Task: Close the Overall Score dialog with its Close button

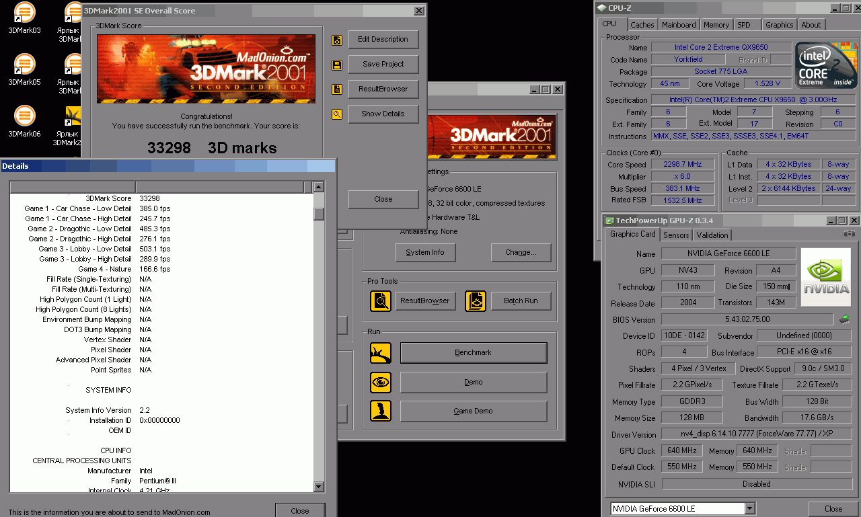Action: (x=383, y=199)
